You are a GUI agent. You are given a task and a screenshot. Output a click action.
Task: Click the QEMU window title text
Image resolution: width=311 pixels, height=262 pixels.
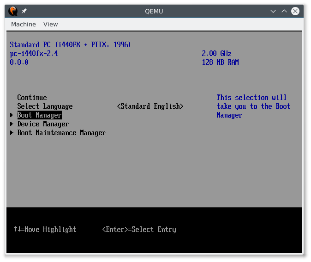pos(154,11)
